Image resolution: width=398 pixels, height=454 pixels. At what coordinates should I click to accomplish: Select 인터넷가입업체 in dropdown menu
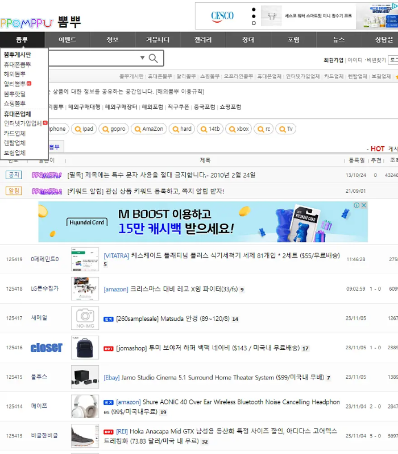tap(23, 123)
